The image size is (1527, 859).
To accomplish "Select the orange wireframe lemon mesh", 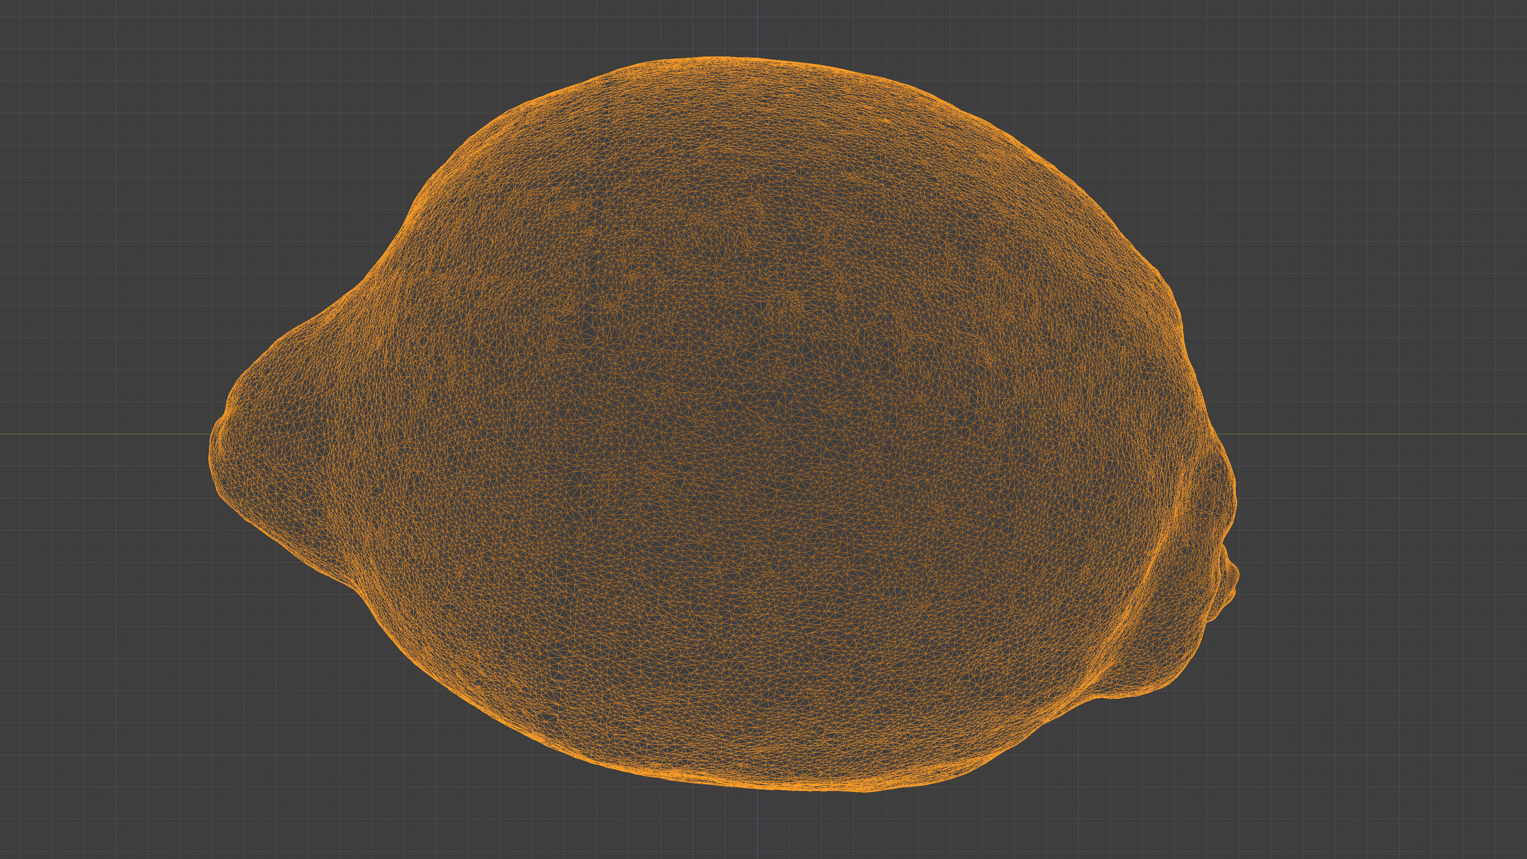I will (x=725, y=424).
